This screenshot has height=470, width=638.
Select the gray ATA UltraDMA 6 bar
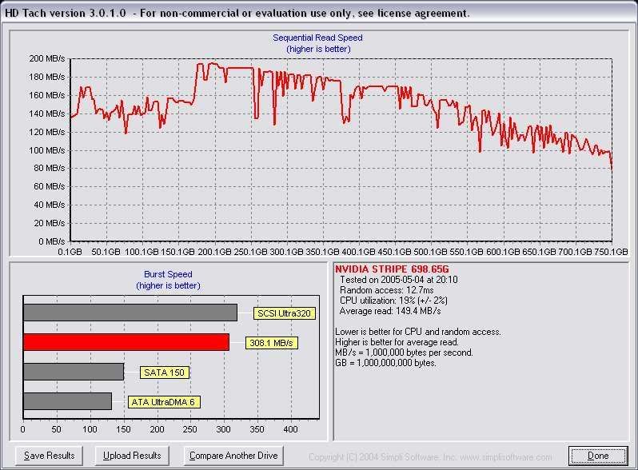[x=67, y=401]
